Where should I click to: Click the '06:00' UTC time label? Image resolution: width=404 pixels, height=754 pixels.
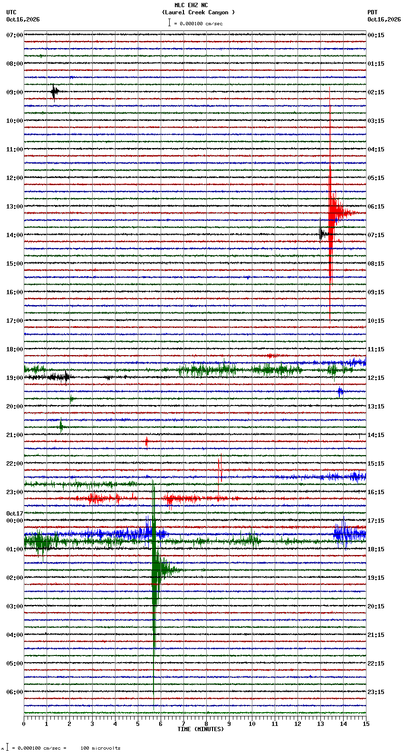point(15,692)
